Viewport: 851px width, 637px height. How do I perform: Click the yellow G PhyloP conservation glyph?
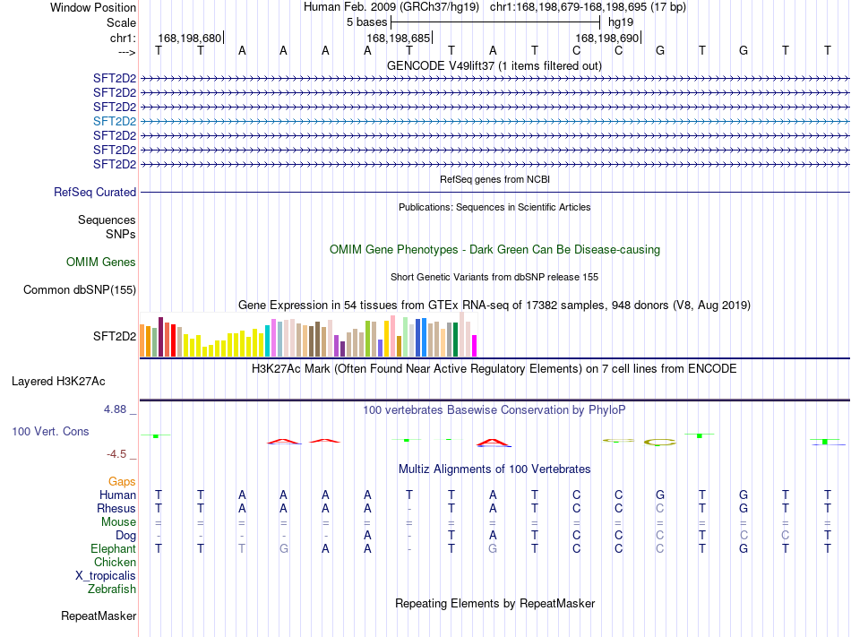click(x=660, y=443)
